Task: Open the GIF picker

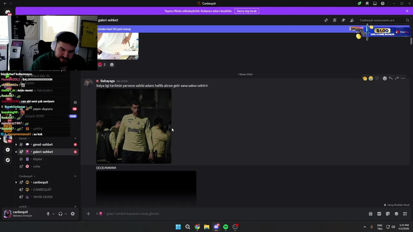Action: click(x=379, y=214)
